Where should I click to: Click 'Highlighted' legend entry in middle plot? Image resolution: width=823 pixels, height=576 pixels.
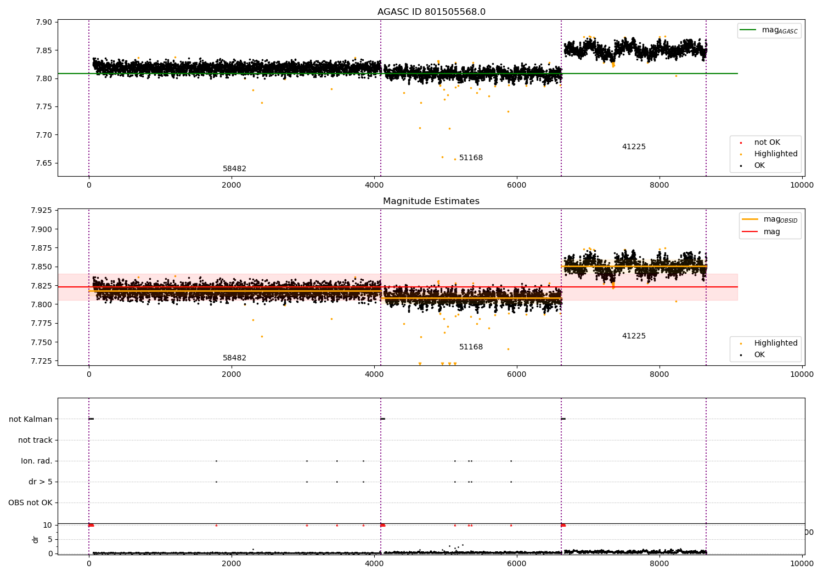tap(775, 343)
